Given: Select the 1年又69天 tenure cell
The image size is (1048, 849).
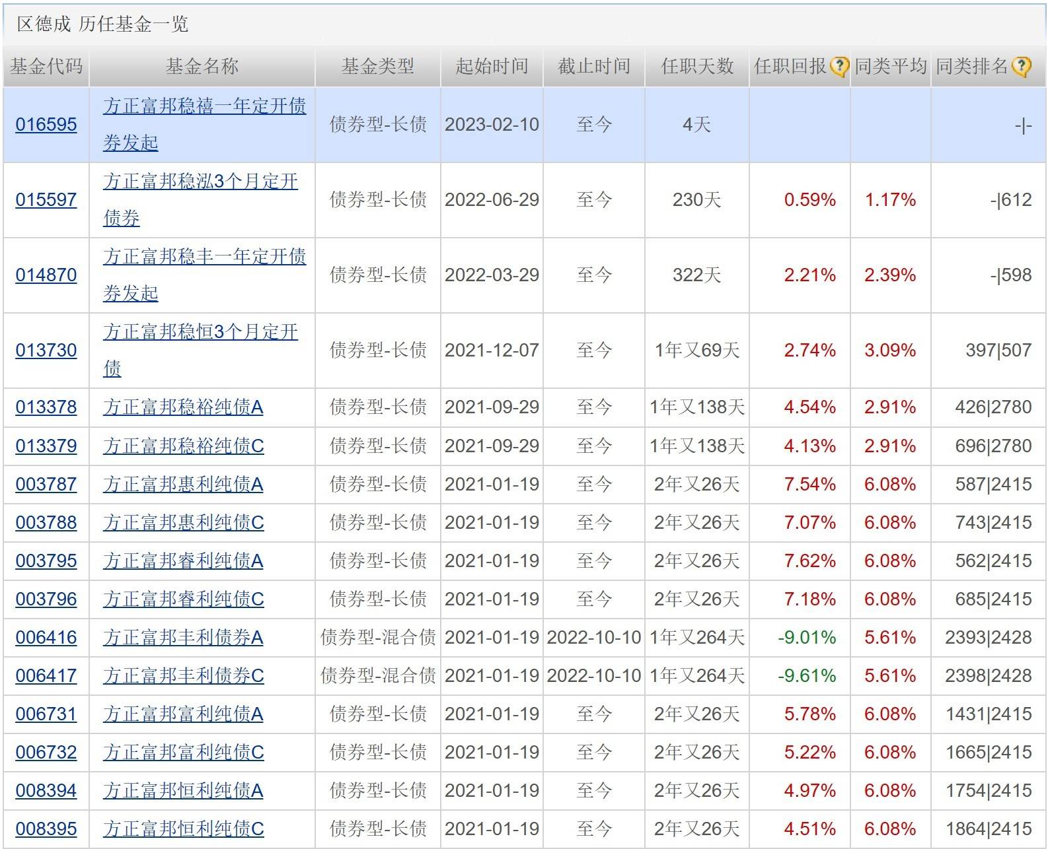Looking at the screenshot, I should coord(697,351).
